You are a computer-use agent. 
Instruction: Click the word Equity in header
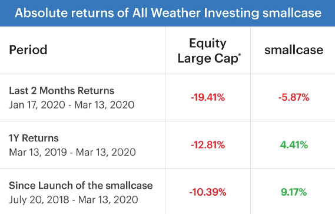208,44
